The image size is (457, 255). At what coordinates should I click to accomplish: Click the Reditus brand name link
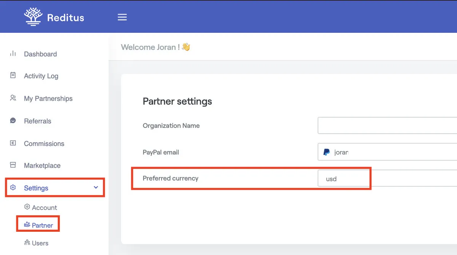pyautogui.click(x=66, y=18)
